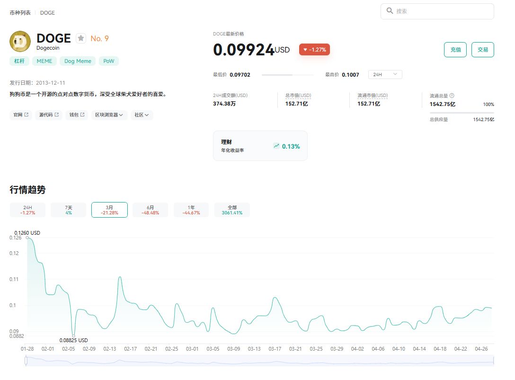Screen dimensions: 515x380
Task: Click the 交易 button
Action: click(482, 50)
